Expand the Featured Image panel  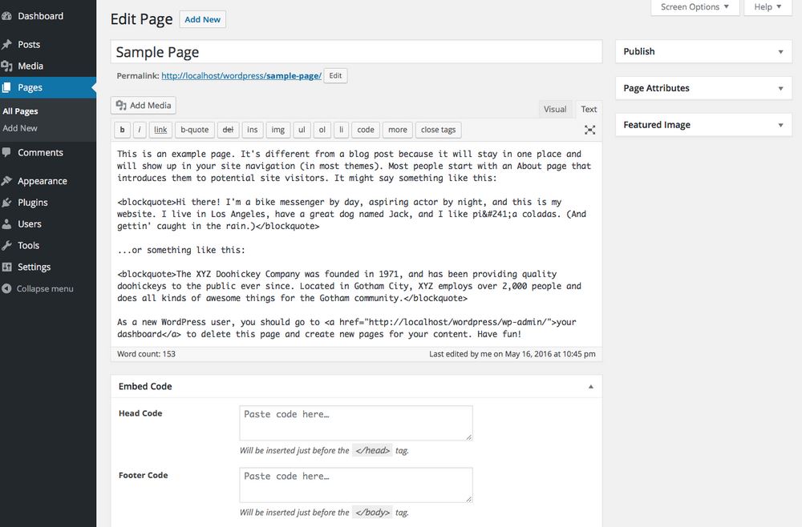pyautogui.click(x=780, y=125)
